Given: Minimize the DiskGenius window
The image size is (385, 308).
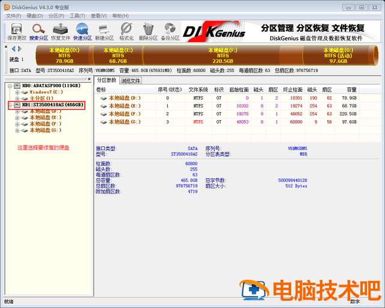Looking at the screenshot, I should (x=348, y=7).
